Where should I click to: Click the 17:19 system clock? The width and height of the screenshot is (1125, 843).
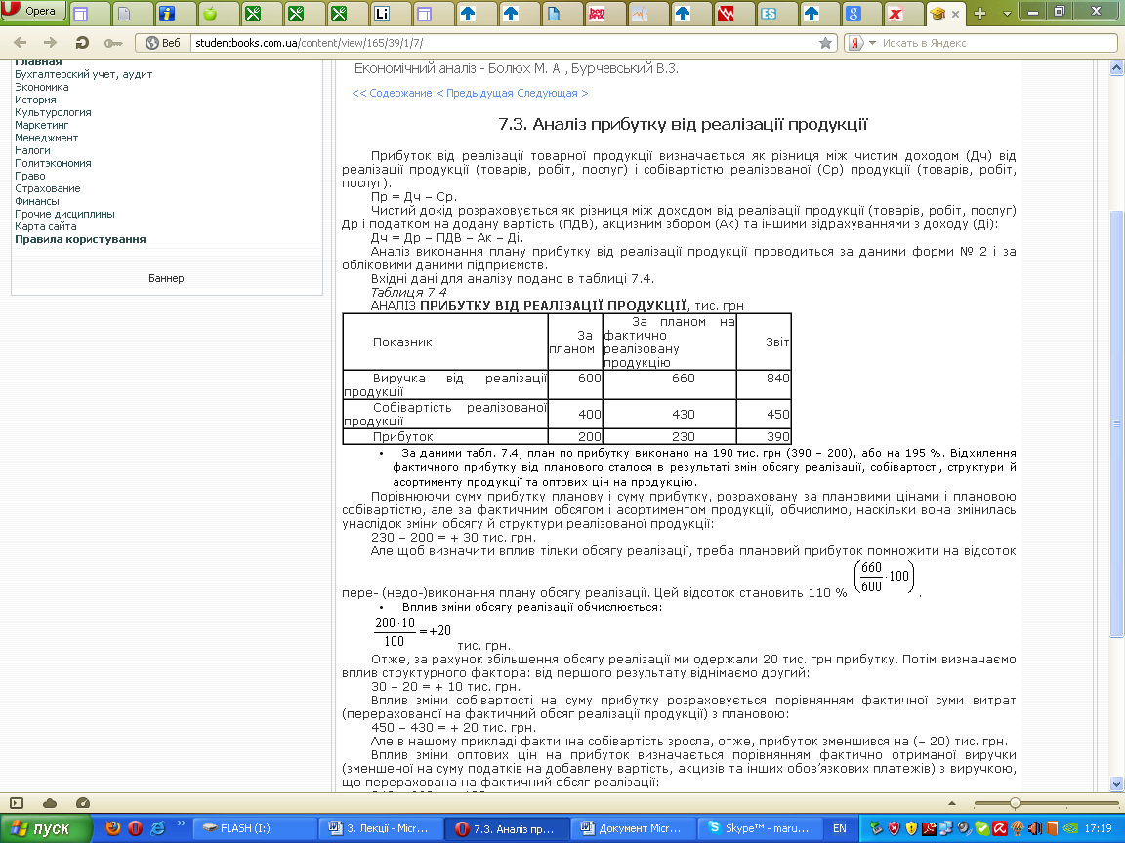(1099, 828)
